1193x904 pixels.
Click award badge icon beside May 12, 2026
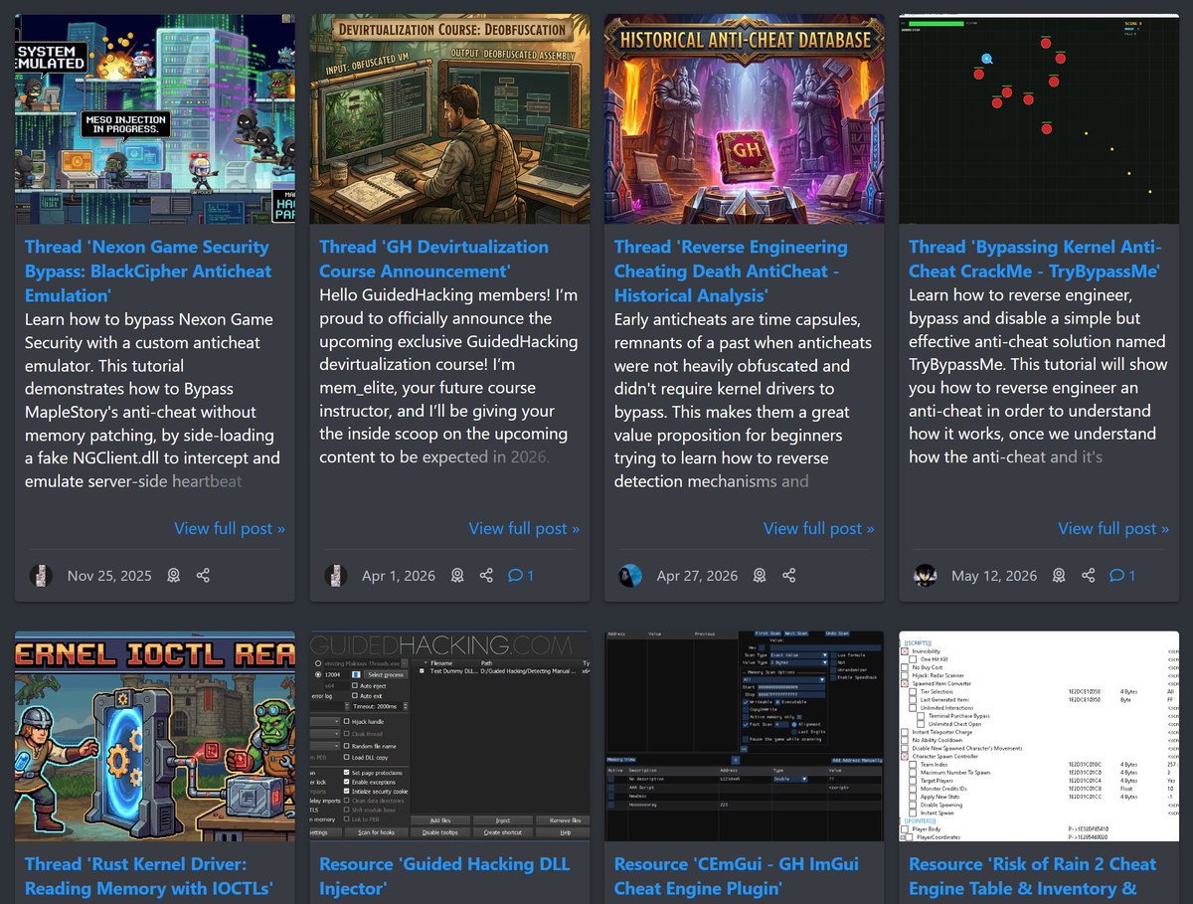1059,576
